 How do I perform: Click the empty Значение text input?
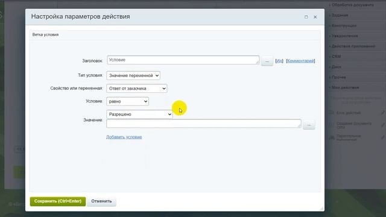click(x=204, y=124)
